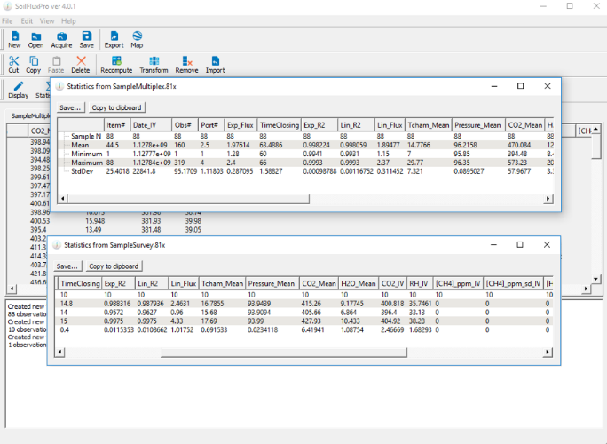Open the Help menu
607x444 pixels.
click(x=68, y=20)
